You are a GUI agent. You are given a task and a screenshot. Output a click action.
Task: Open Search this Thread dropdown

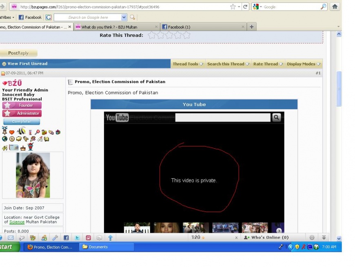point(228,64)
